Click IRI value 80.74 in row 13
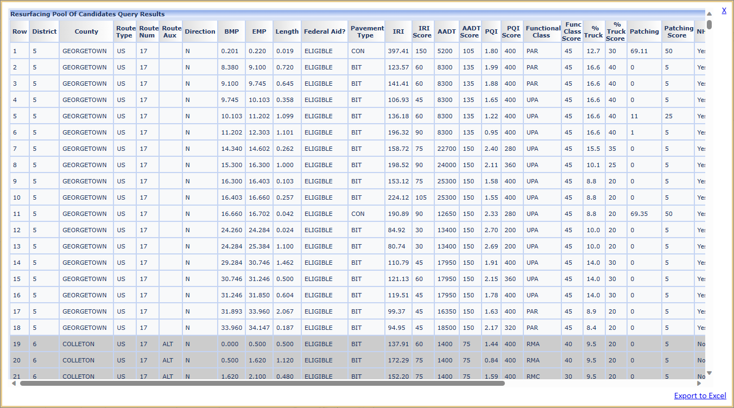Viewport: 734px width, 408px height. click(x=397, y=246)
